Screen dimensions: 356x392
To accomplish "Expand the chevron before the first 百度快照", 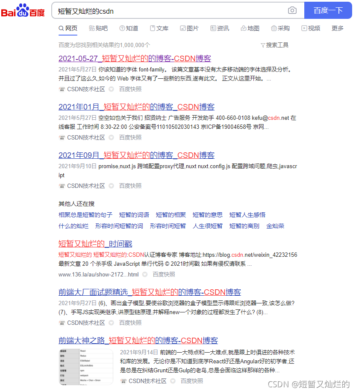I will click(x=111, y=89).
